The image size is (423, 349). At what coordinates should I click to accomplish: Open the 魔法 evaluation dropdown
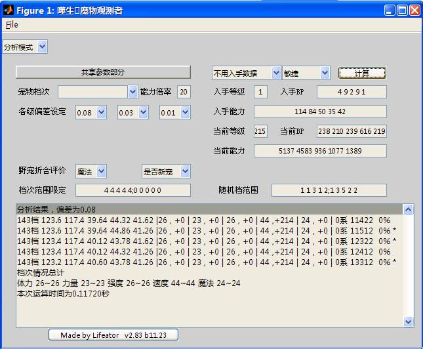(x=91, y=171)
